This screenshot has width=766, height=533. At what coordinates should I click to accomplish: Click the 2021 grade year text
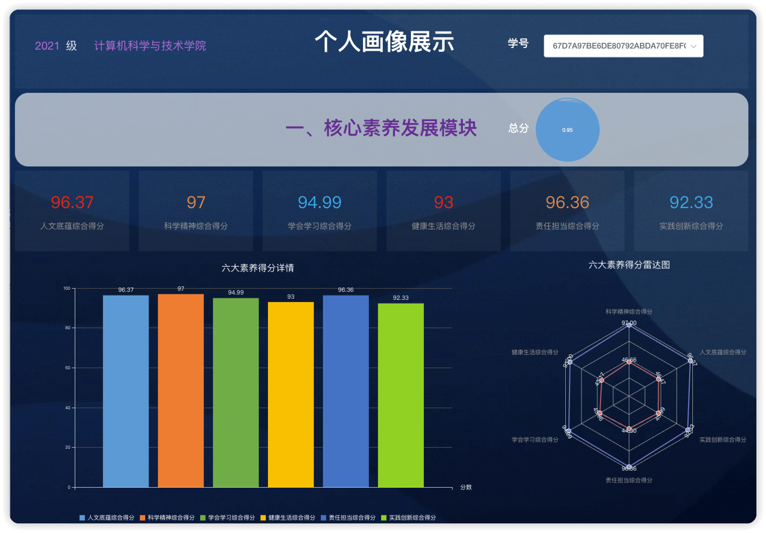[47, 46]
